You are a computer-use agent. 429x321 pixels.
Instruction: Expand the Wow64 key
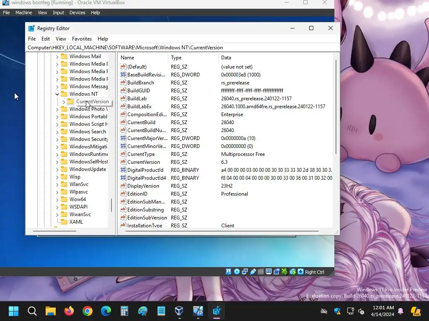(57, 199)
